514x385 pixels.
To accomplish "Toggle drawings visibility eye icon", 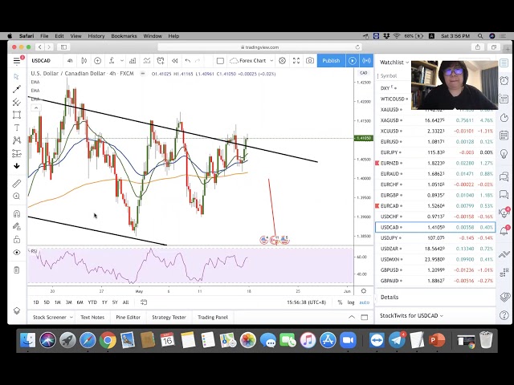I will click(x=17, y=253).
